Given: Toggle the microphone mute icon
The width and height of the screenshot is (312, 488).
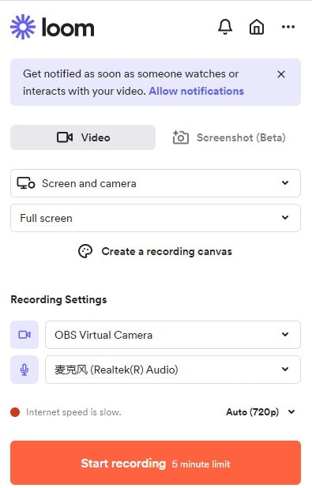Looking at the screenshot, I should click(24, 370).
